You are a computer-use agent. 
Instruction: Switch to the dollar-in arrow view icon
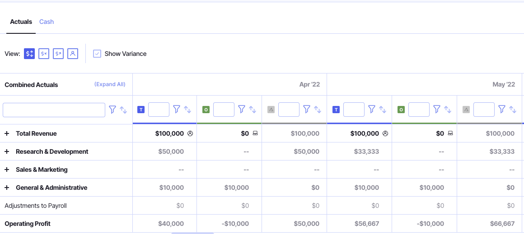coord(44,54)
